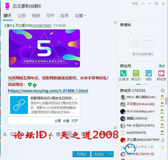Open the 文件 tab

coord(50,16)
